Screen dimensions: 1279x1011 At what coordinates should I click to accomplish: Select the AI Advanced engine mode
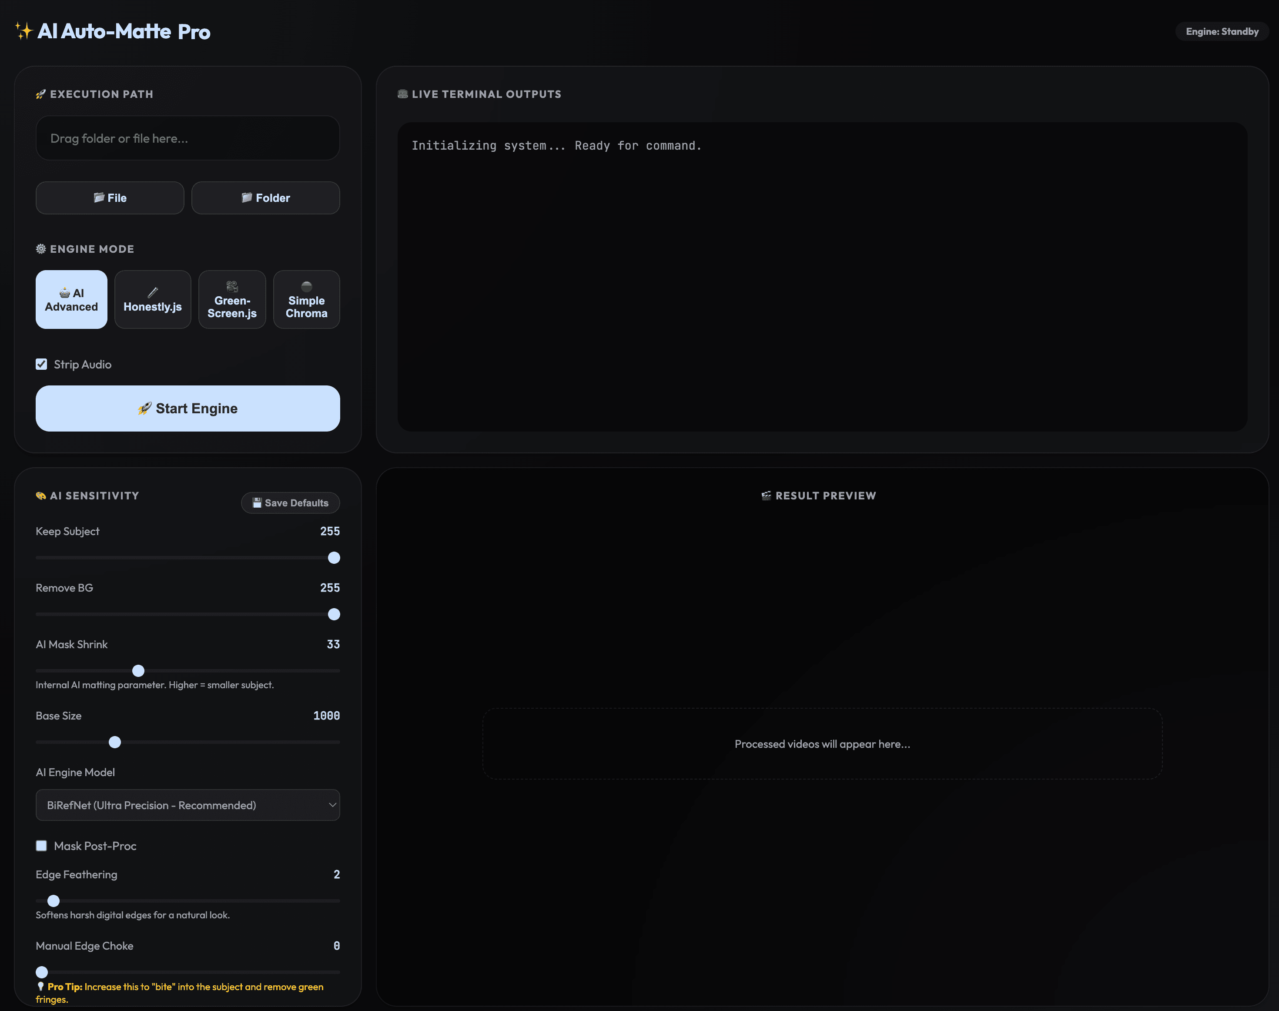click(x=71, y=299)
